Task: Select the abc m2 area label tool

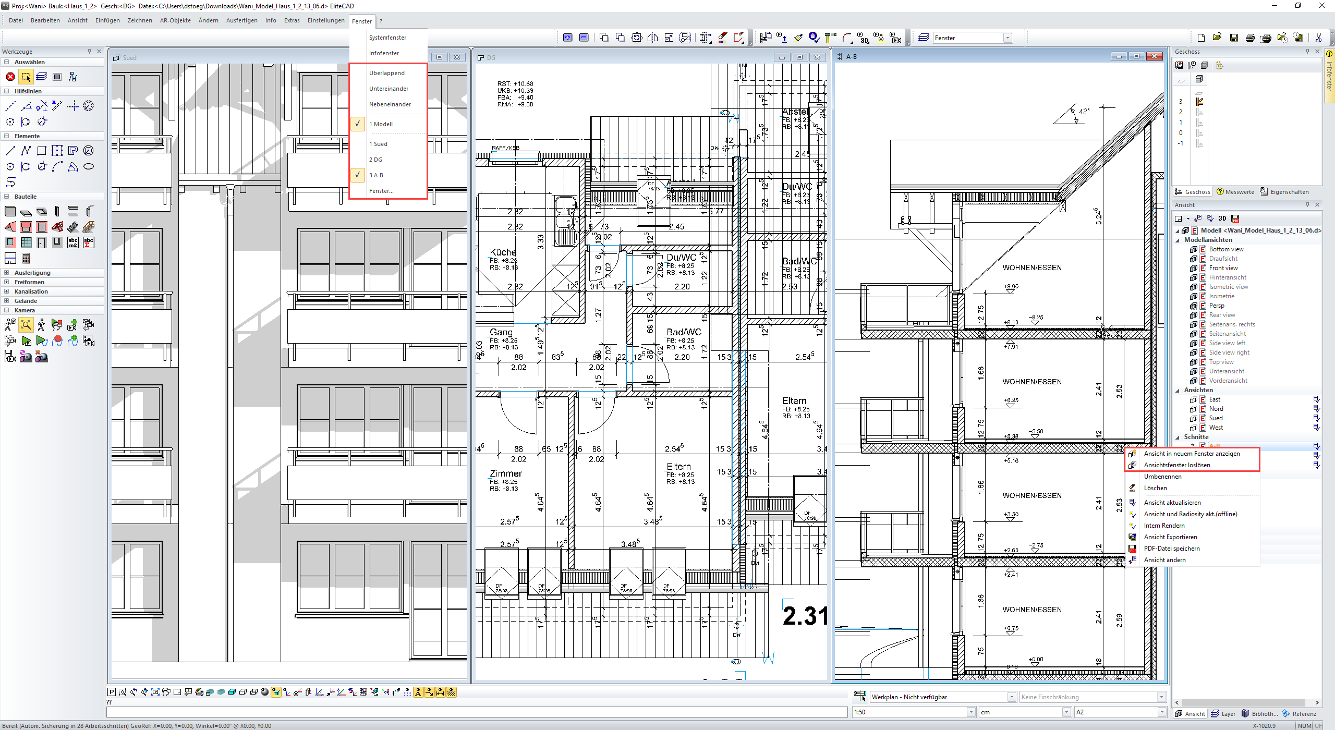Action: pos(73,242)
